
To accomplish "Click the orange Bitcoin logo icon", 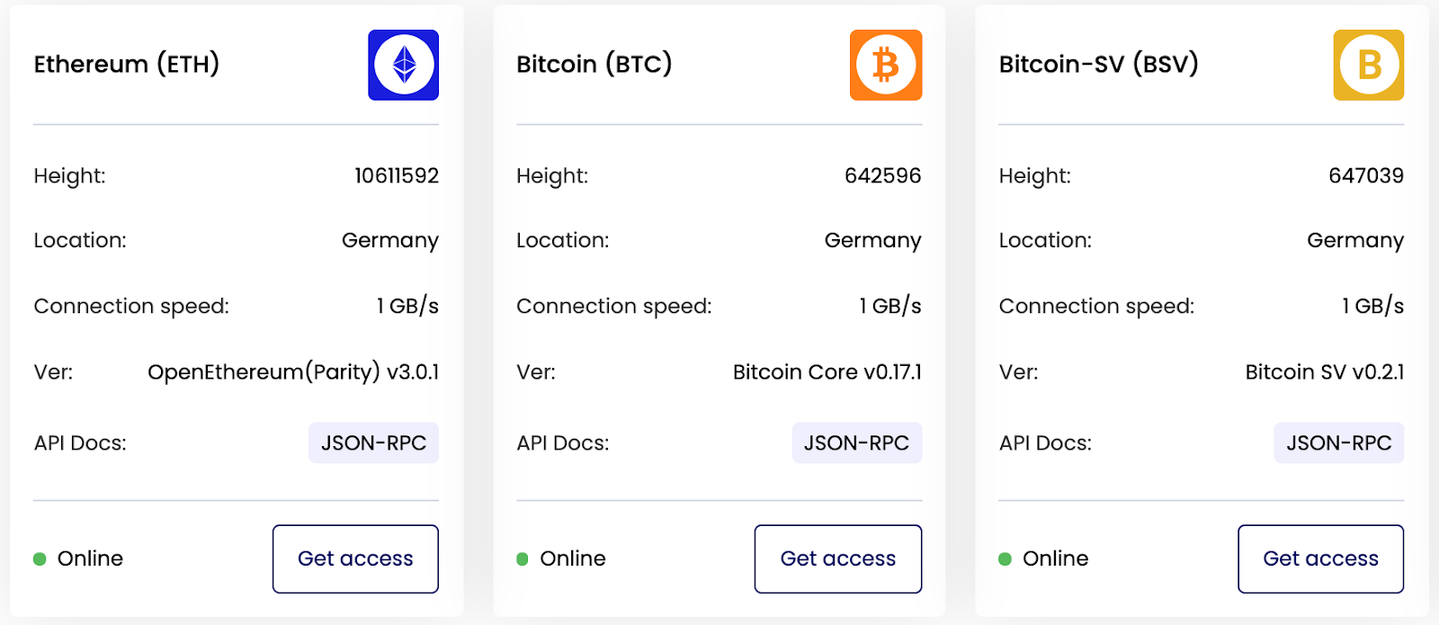I will [x=886, y=65].
